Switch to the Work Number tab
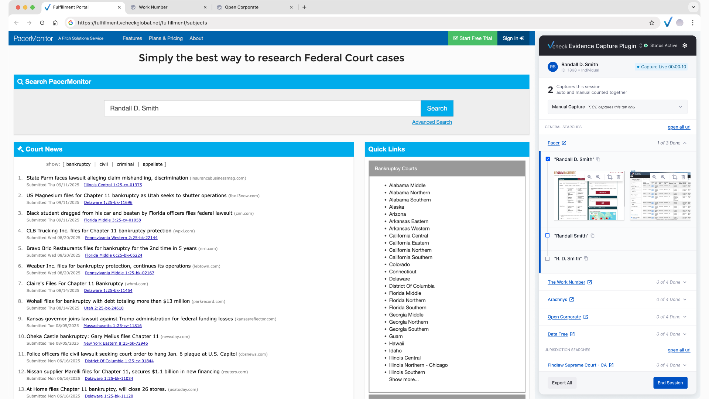709x399 pixels. pyautogui.click(x=168, y=7)
